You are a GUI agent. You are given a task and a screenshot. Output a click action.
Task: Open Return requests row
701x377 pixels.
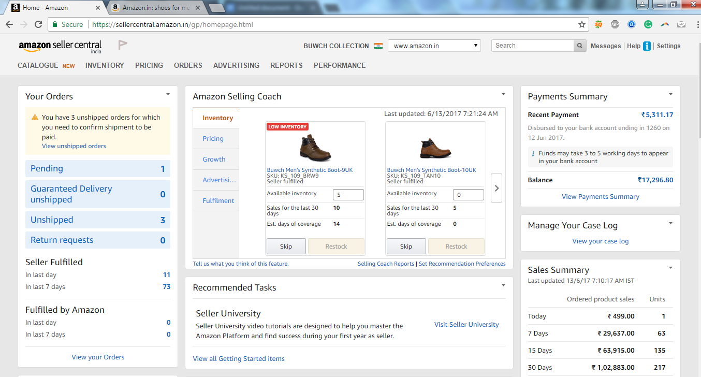point(98,240)
